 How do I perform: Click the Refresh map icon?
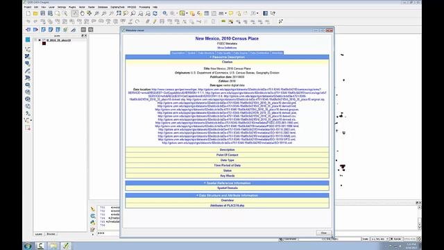pyautogui.click(x=155, y=13)
